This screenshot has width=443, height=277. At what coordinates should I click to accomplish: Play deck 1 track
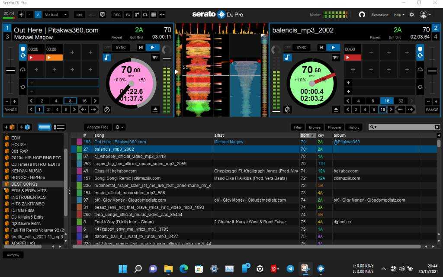[153, 48]
